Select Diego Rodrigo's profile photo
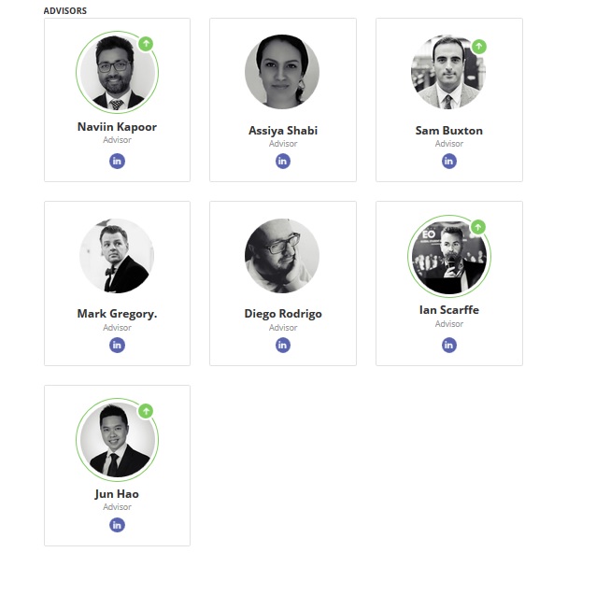 282,256
